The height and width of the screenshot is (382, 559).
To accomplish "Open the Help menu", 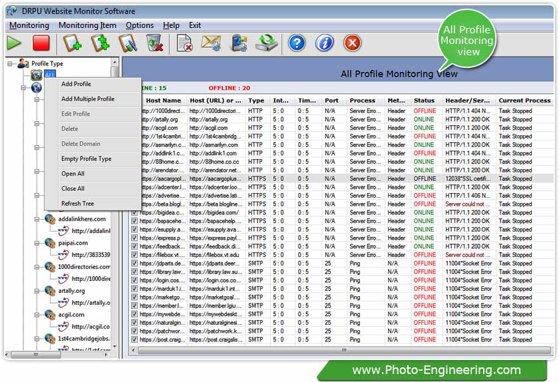I will (x=171, y=25).
